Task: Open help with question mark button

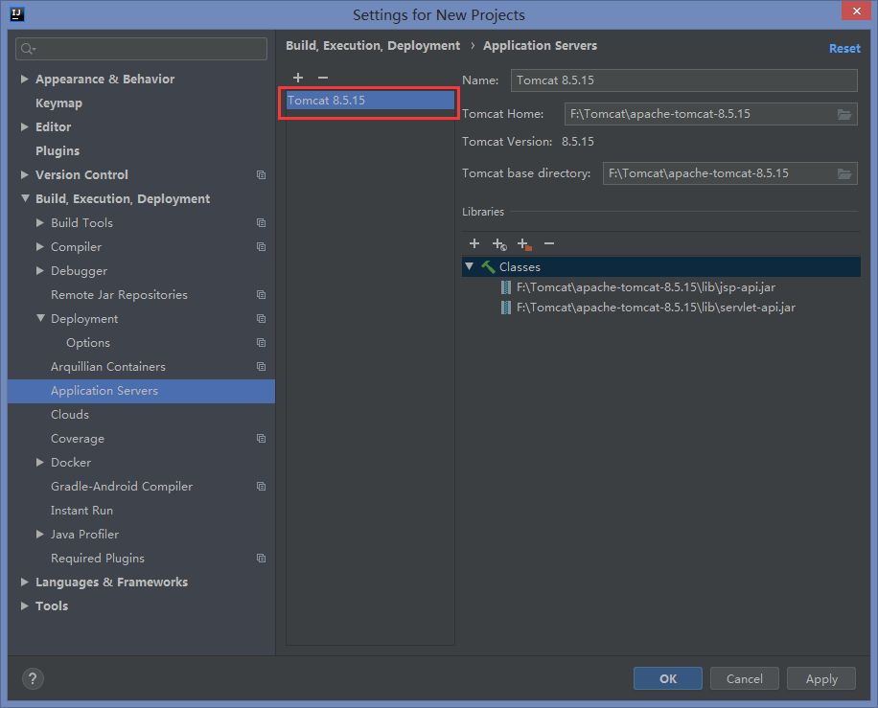Action: (x=33, y=679)
